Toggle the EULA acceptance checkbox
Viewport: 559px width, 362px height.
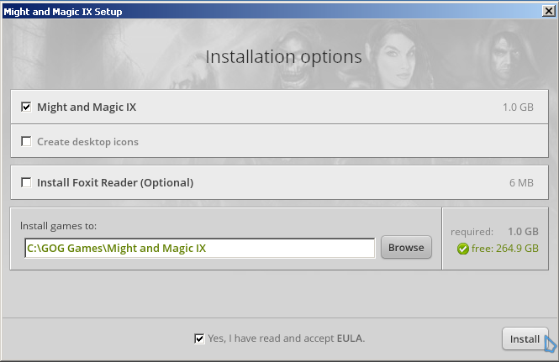pos(199,338)
